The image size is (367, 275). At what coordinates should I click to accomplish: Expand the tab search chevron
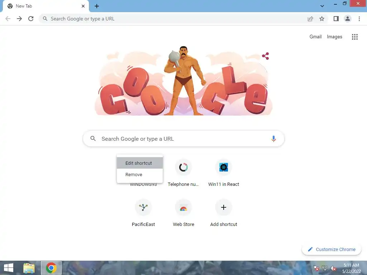[322, 6]
